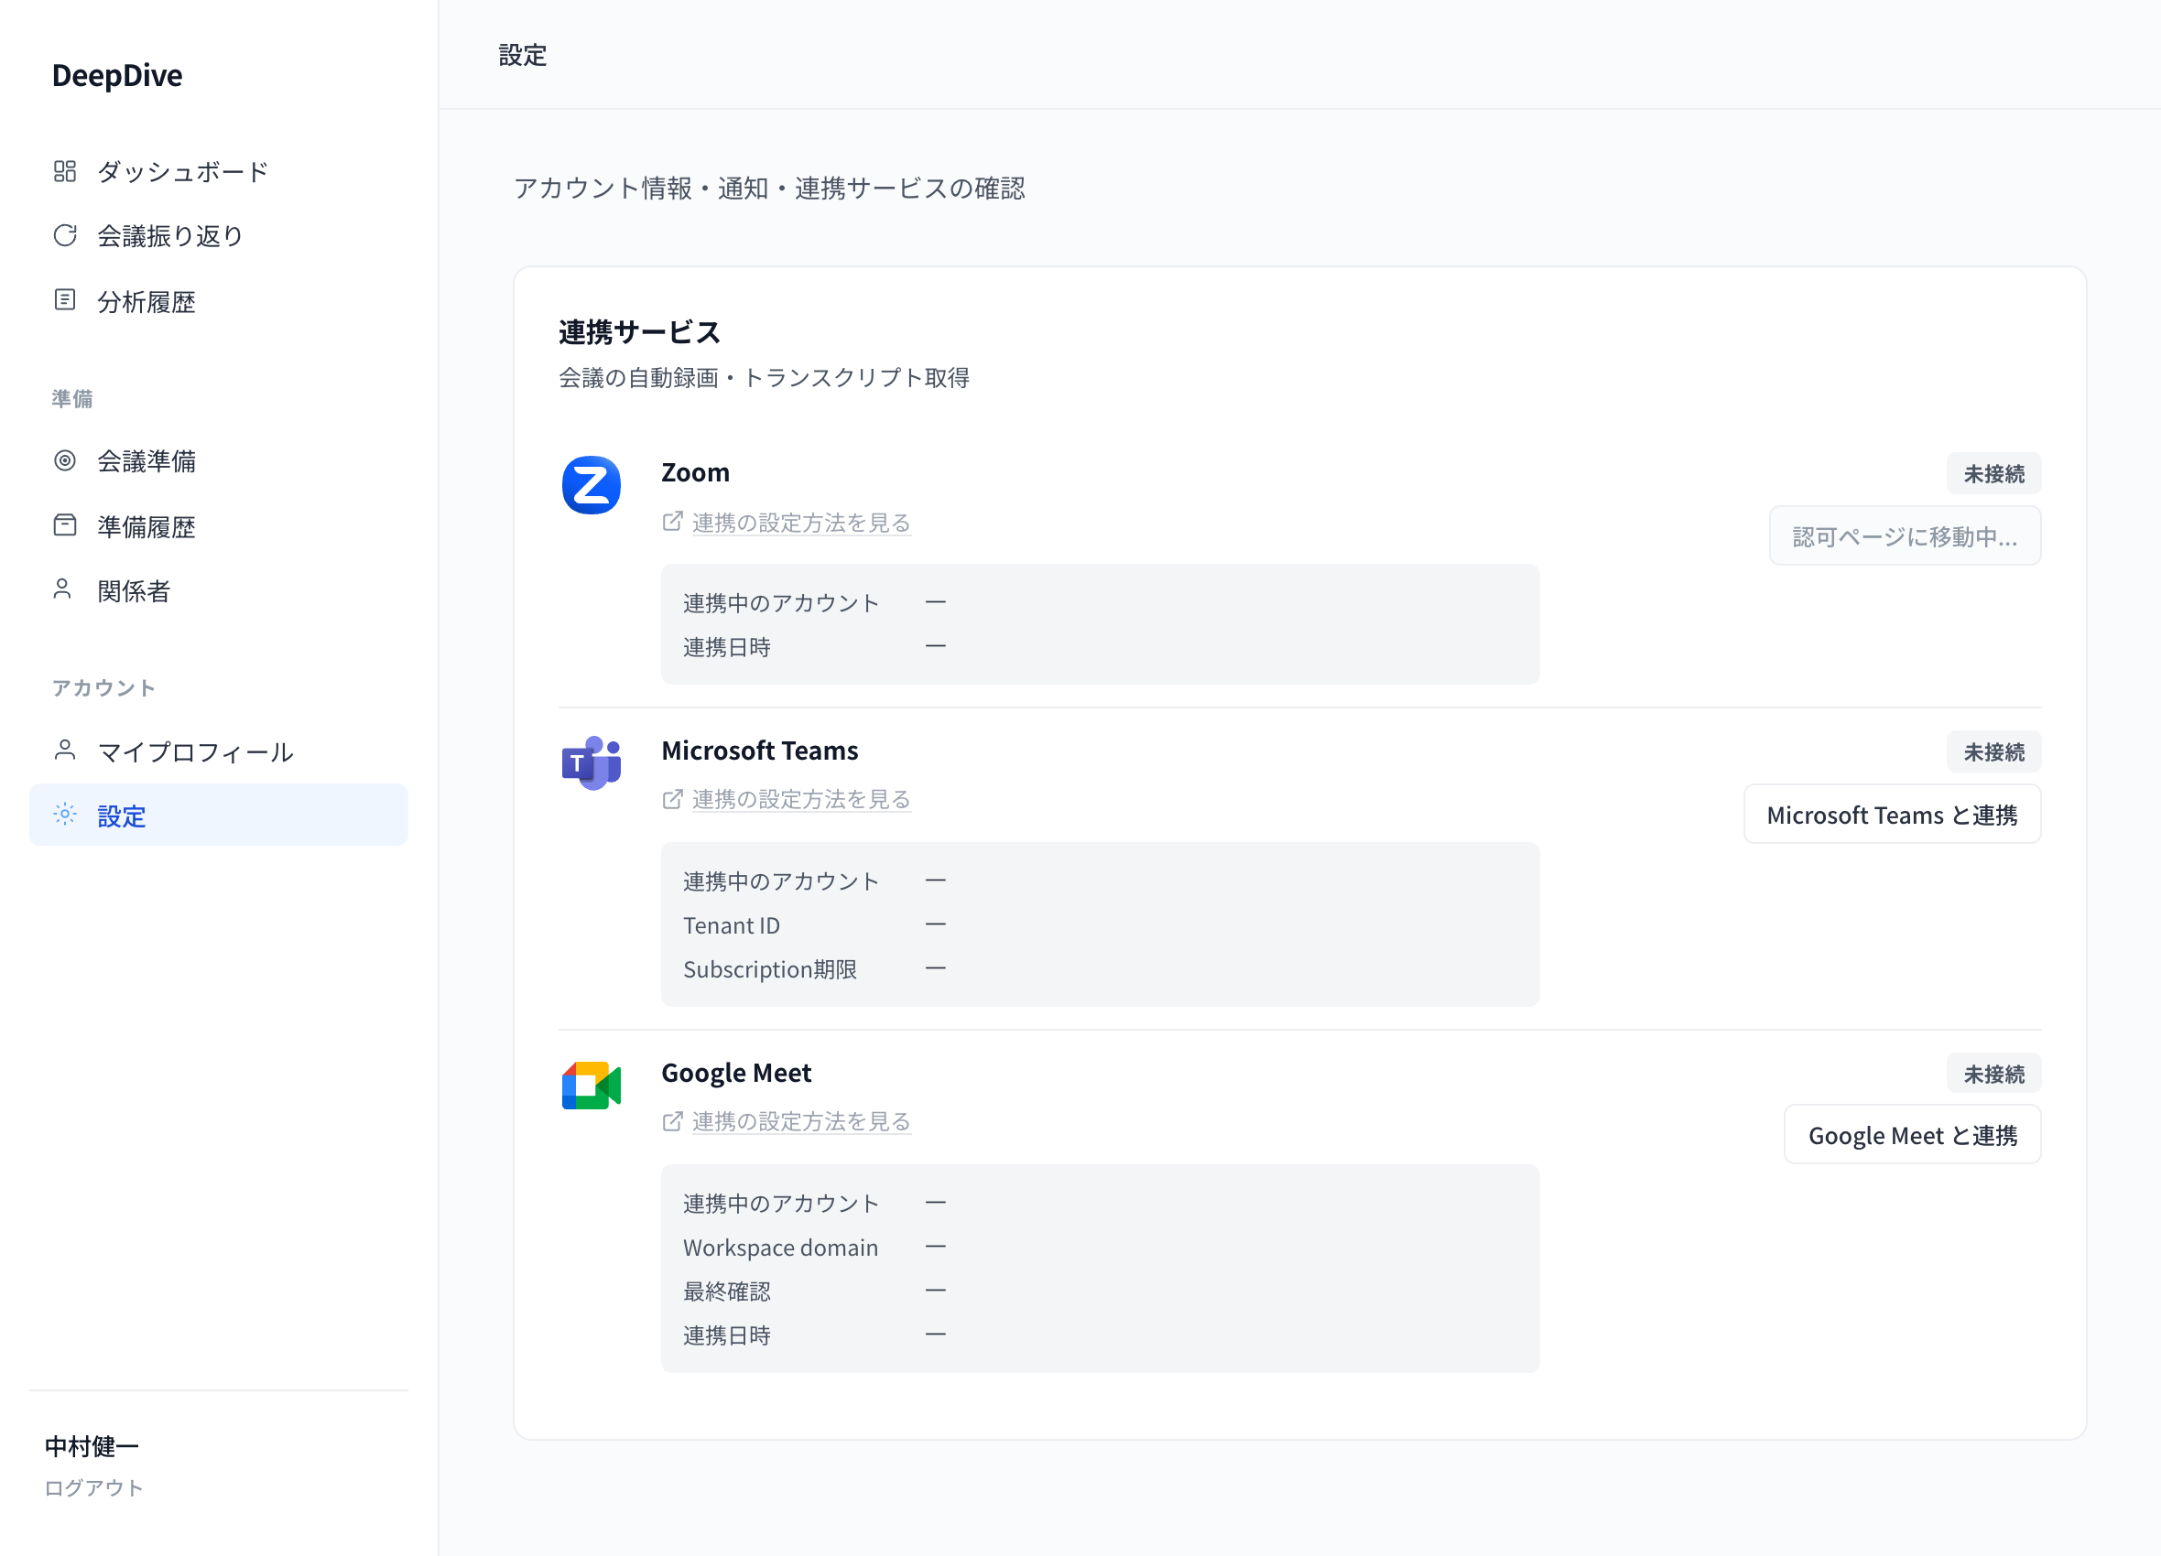
Task: Open Zoom's 連携の設定方法を見る link
Action: [800, 522]
